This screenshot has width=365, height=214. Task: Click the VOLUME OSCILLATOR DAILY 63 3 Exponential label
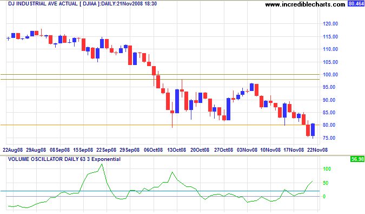64,159
